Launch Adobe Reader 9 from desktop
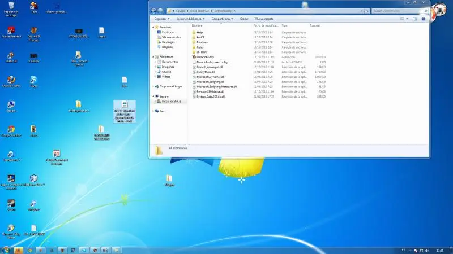The width and height of the screenshot is (453, 254). coord(10,30)
